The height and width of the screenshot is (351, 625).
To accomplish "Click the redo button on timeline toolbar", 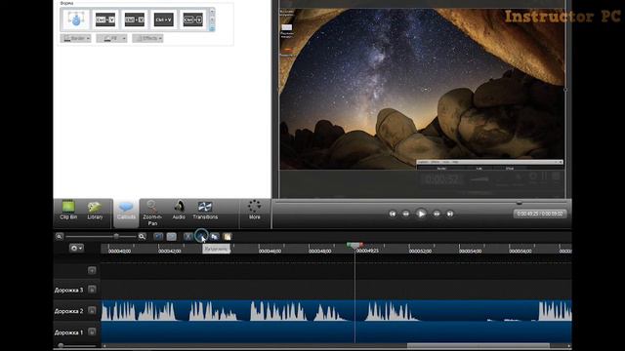I will (172, 236).
